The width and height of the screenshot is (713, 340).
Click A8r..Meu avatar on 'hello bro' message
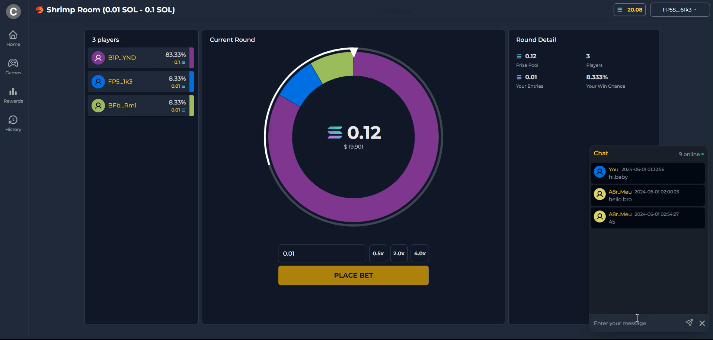point(600,194)
